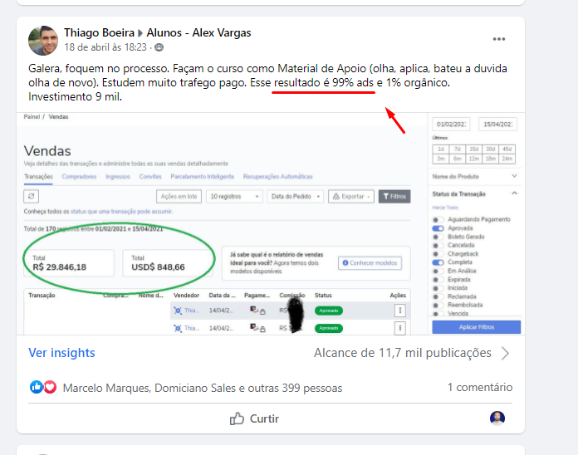Click the Filtros funnel button

pyautogui.click(x=394, y=197)
